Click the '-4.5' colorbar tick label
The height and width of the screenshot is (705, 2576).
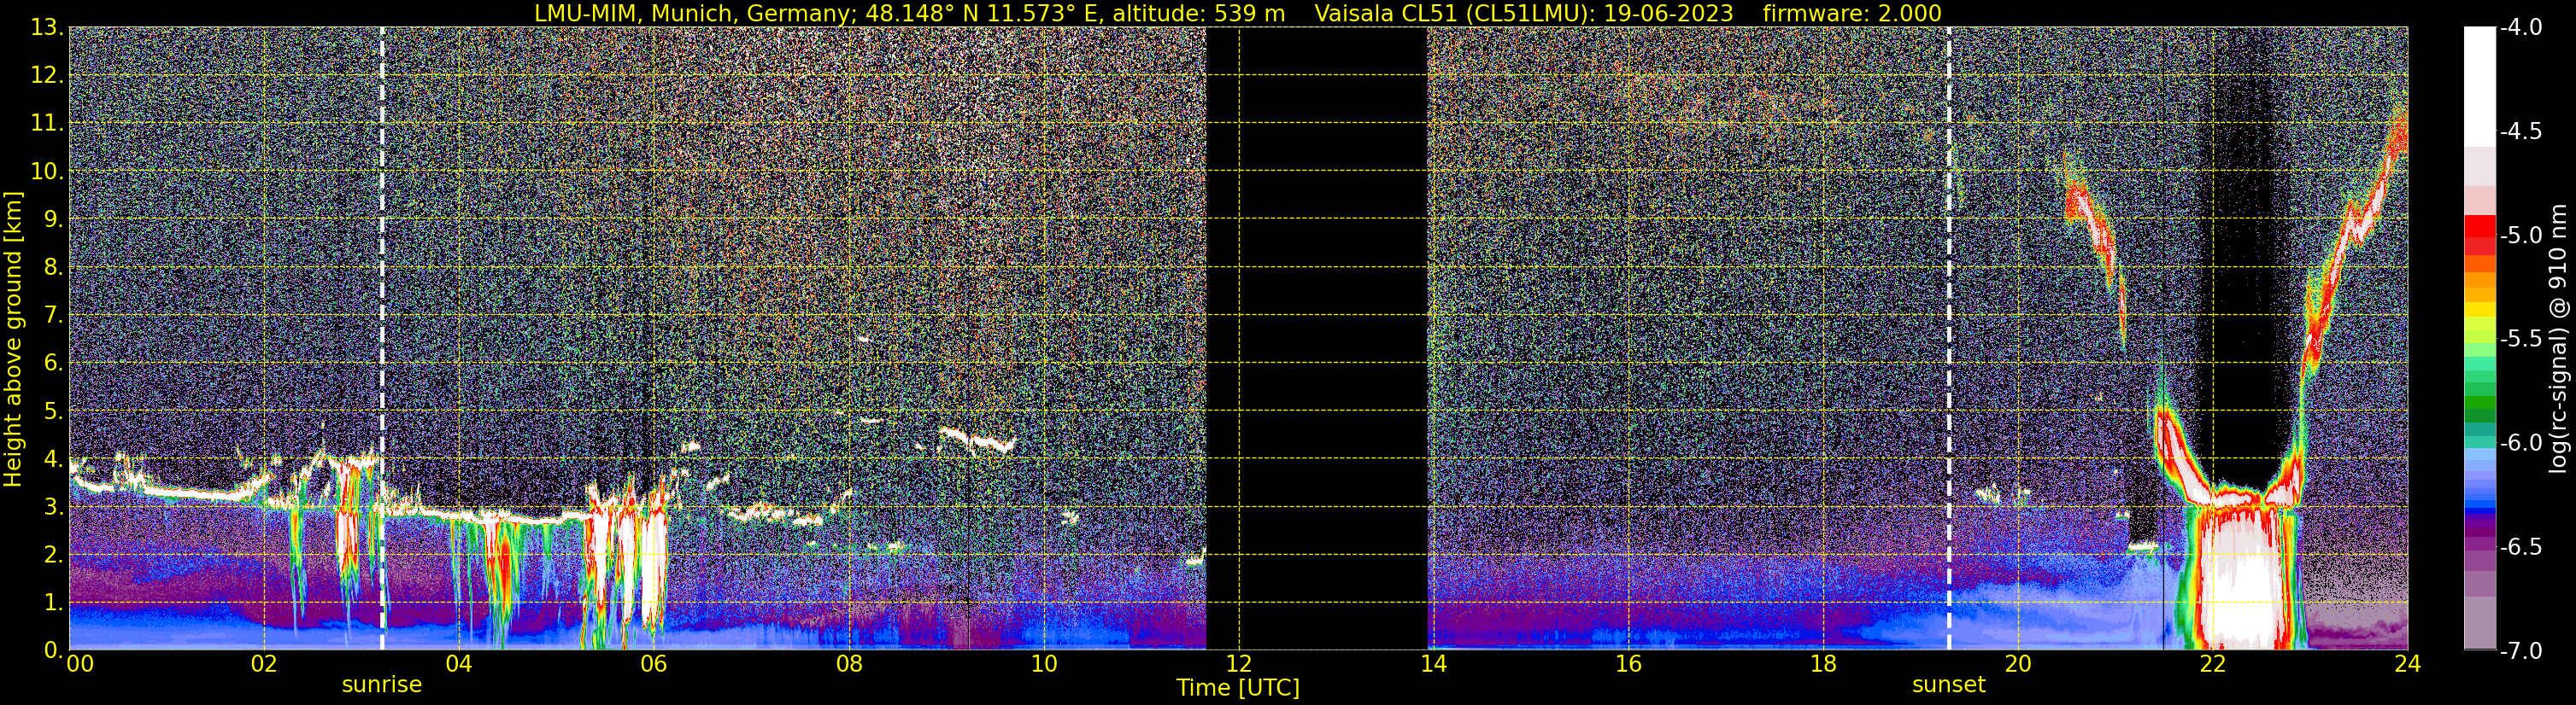tap(2520, 131)
